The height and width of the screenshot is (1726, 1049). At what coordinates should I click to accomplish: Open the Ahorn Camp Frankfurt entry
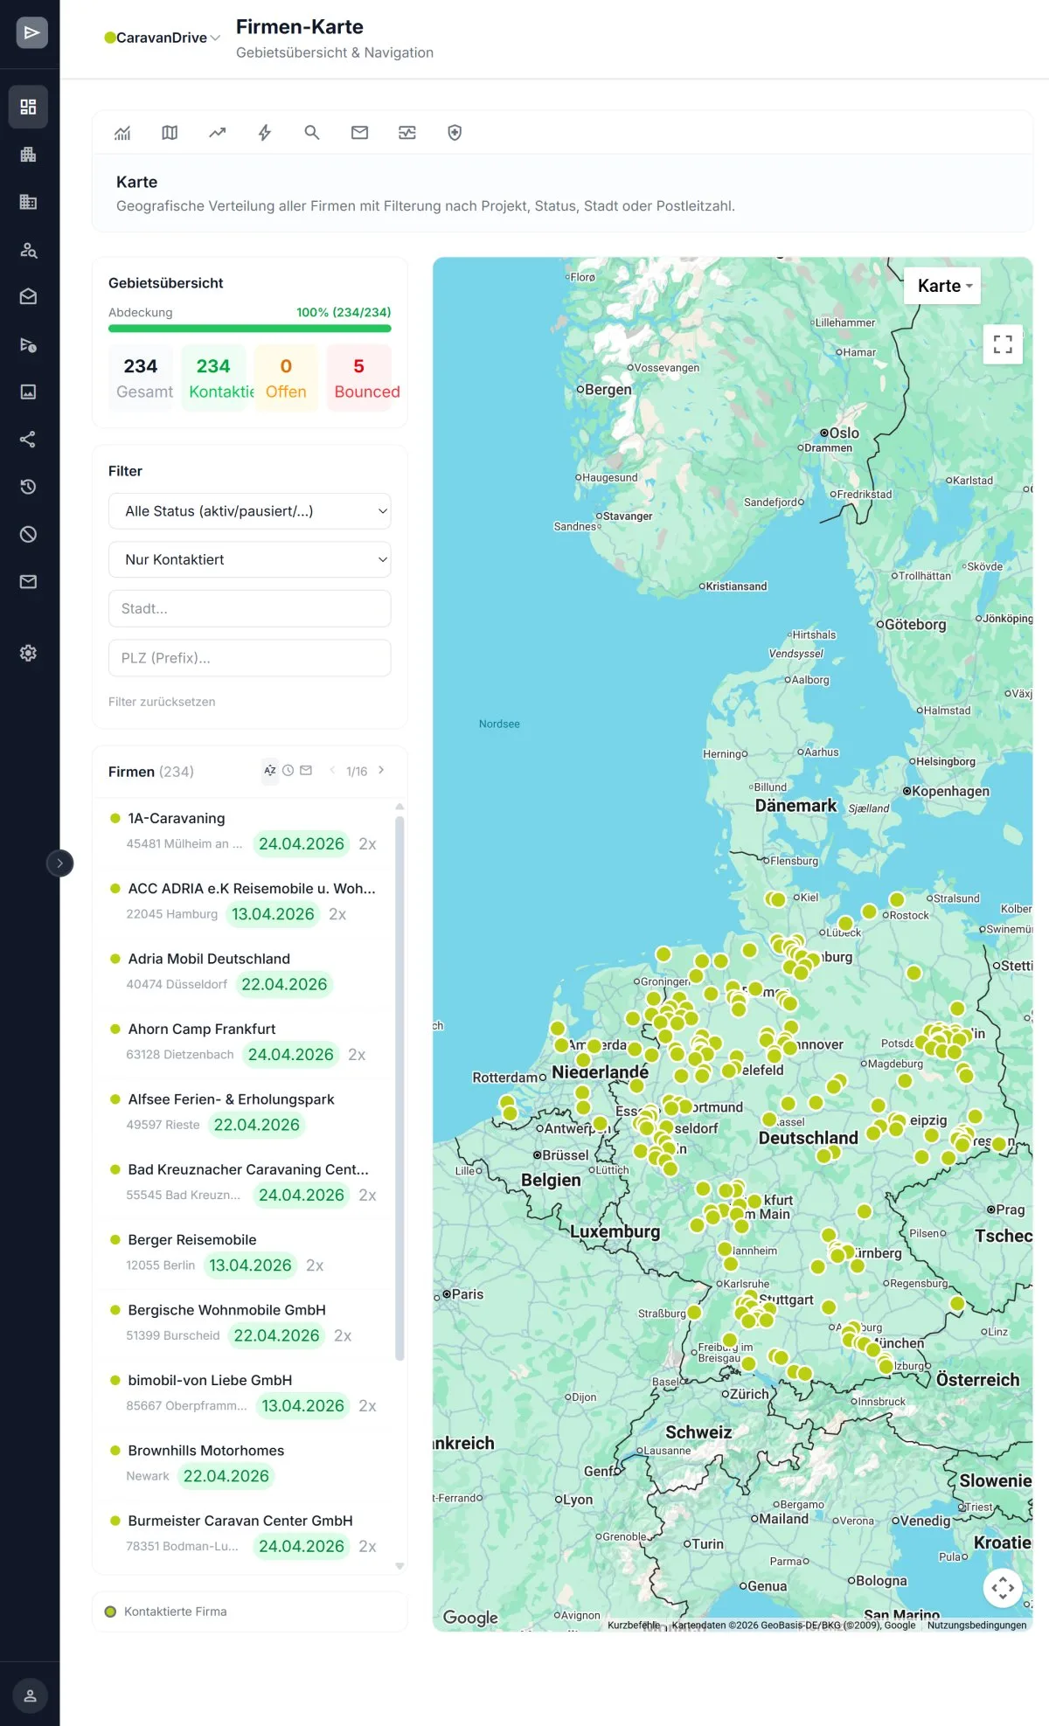click(244, 1042)
